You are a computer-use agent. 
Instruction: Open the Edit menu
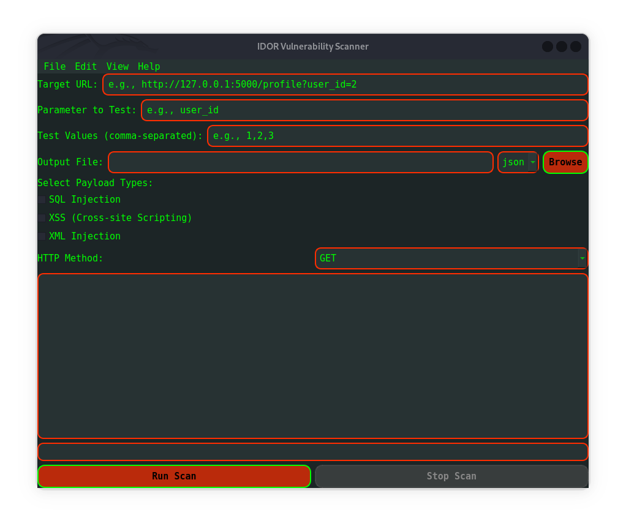click(86, 66)
